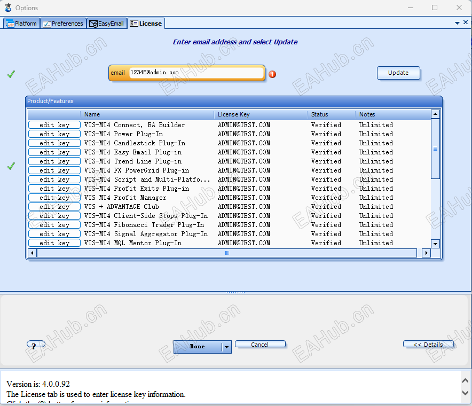Click the horizontal scrollbar thumb

coord(227,253)
